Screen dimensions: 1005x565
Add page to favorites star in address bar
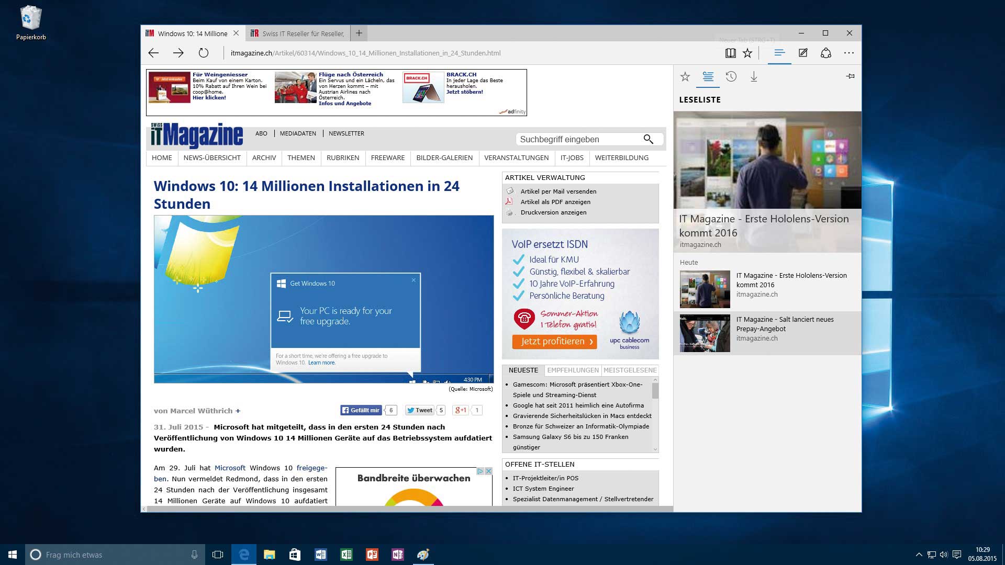click(747, 53)
